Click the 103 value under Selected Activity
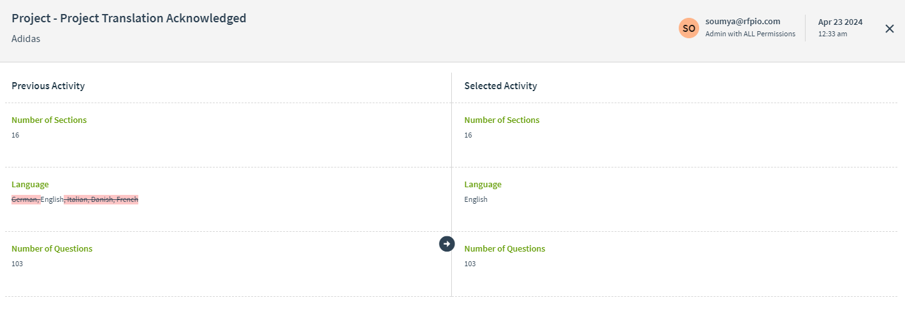The width and height of the screenshot is (905, 321). point(470,264)
